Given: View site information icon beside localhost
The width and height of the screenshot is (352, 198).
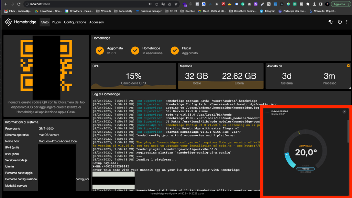Looking at the screenshot, I should tap(27, 4).
